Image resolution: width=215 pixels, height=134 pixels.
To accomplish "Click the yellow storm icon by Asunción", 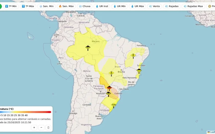I will [x=108, y=94].
